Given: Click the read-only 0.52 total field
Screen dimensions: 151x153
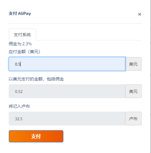Looking at the screenshot, I should (67, 91).
